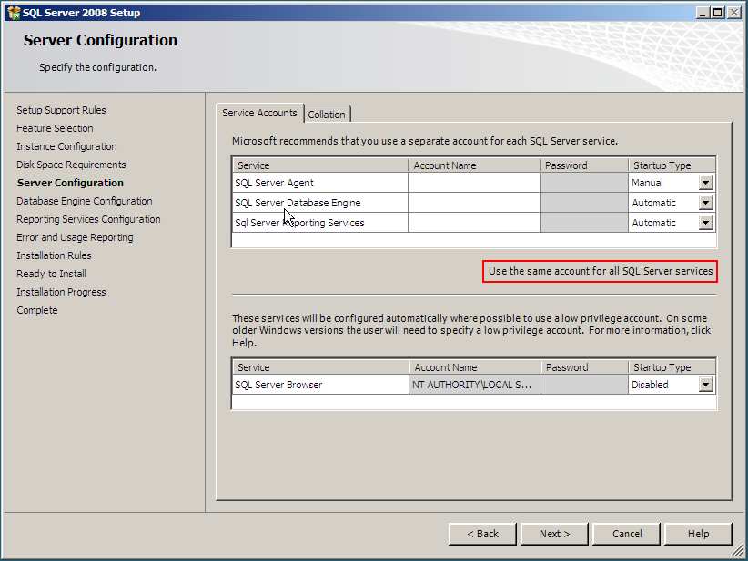
Task: Click the bold Server Configuration sidebar step
Action: coord(70,183)
